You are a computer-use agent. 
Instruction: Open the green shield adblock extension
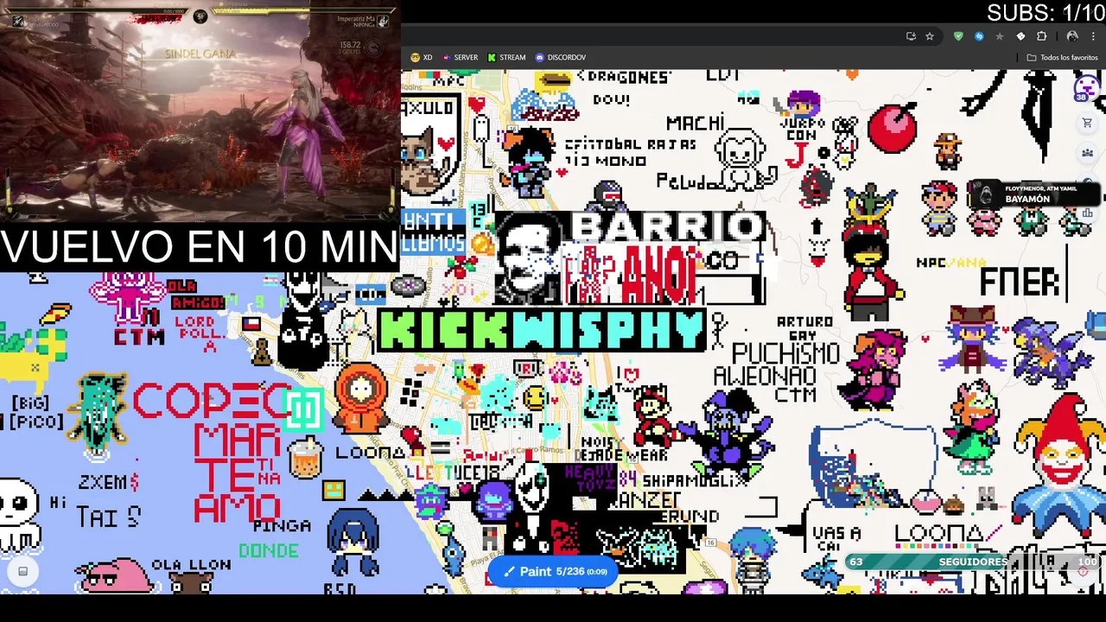coord(958,36)
